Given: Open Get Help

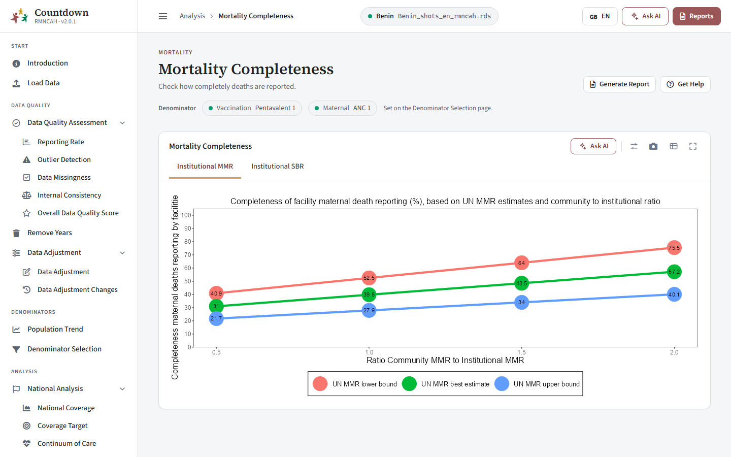Looking at the screenshot, I should click(x=685, y=84).
